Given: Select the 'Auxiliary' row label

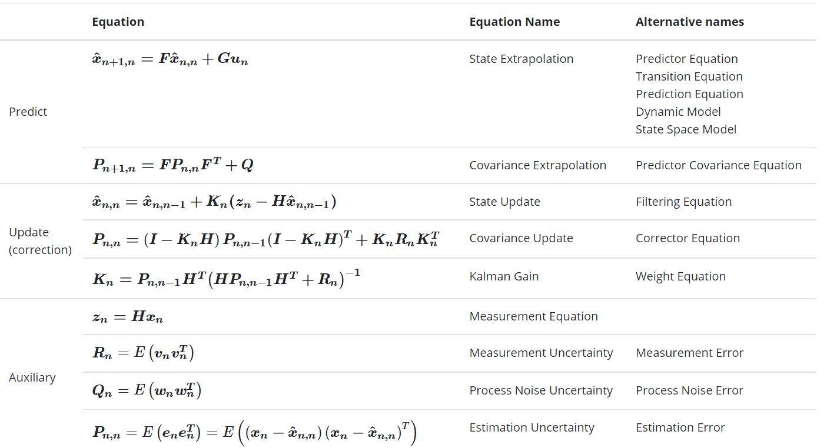Looking at the screenshot, I should [x=32, y=377].
